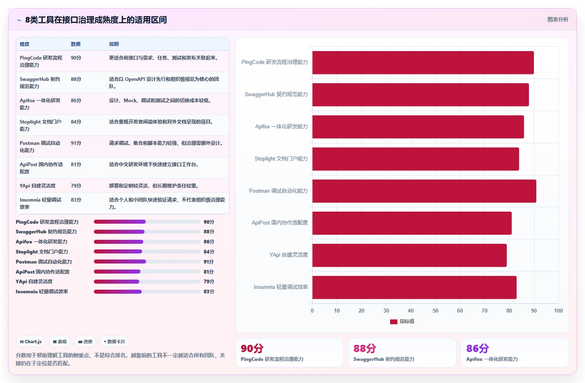Image resolution: width=585 pixels, height=383 pixels.
Task: Click table cell Stoplight 文档门户能力
Action: pos(41,125)
